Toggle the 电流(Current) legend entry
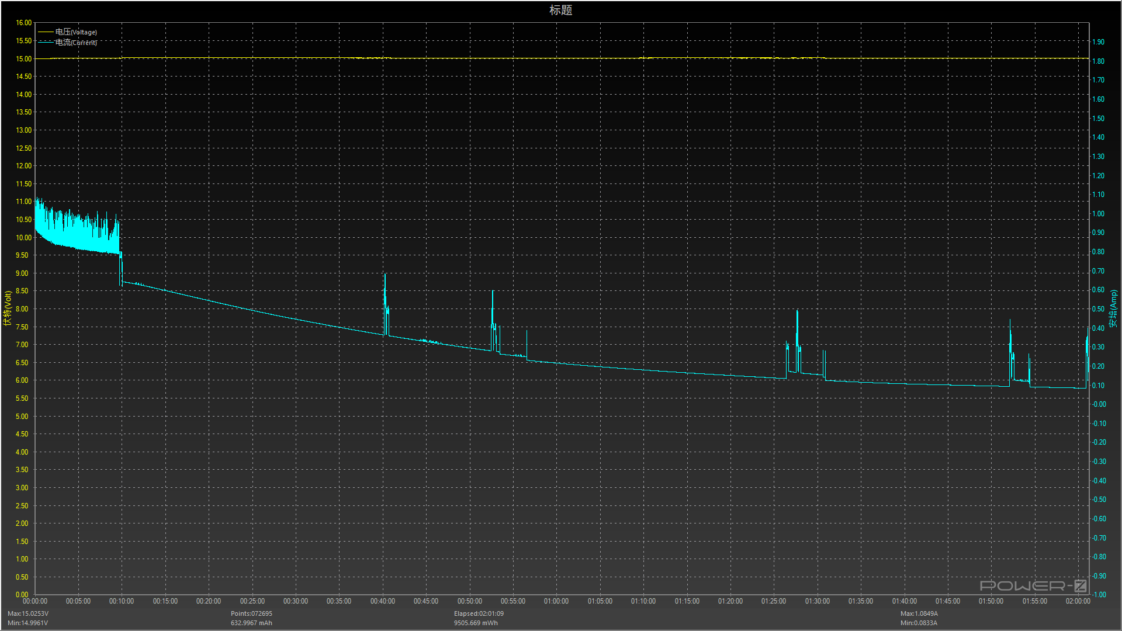1122x631 pixels. tap(77, 43)
